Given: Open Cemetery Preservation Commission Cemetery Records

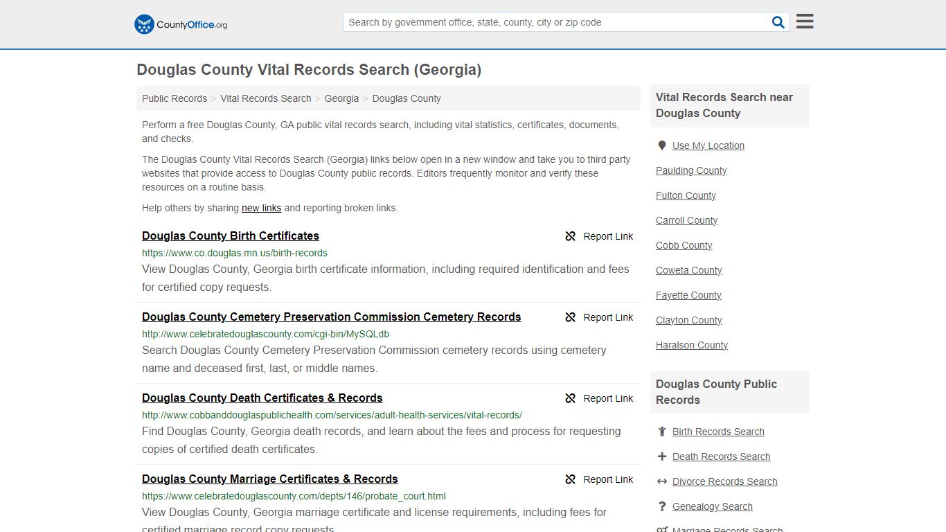Looking at the screenshot, I should pos(332,317).
